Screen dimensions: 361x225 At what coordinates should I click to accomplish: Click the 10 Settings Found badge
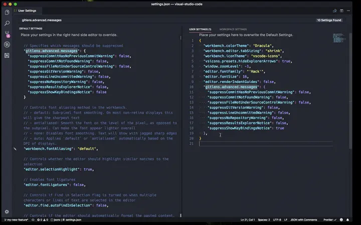point(329,20)
